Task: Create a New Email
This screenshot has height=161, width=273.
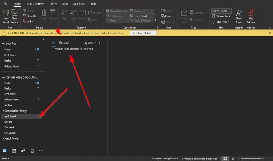Action: click(x=5, y=16)
